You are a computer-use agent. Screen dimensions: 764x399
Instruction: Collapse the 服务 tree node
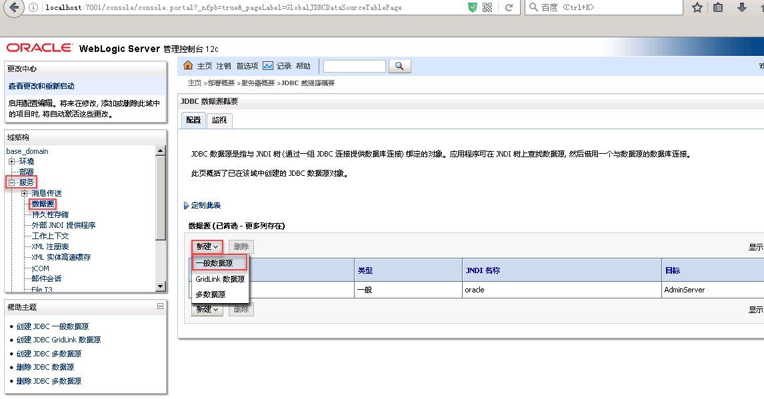(x=12, y=183)
